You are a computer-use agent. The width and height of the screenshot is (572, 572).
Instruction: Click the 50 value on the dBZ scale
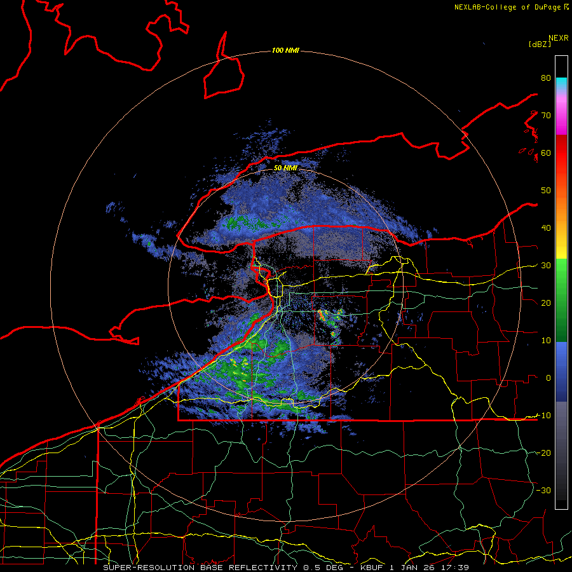tap(546, 191)
